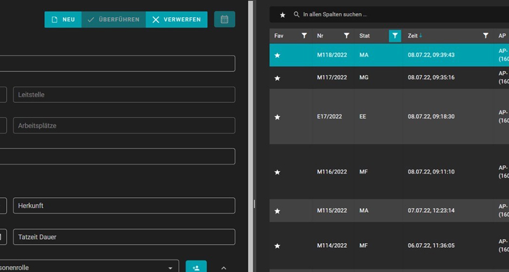Click into the Arbeitsplätze field

pos(124,125)
